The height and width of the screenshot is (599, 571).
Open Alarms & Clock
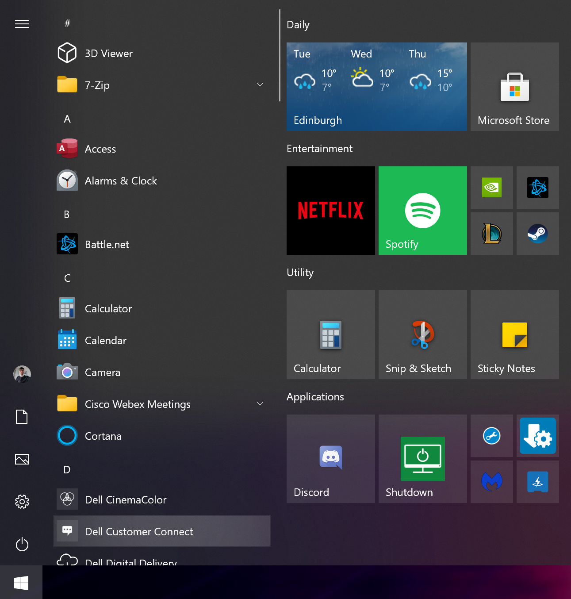coord(162,181)
